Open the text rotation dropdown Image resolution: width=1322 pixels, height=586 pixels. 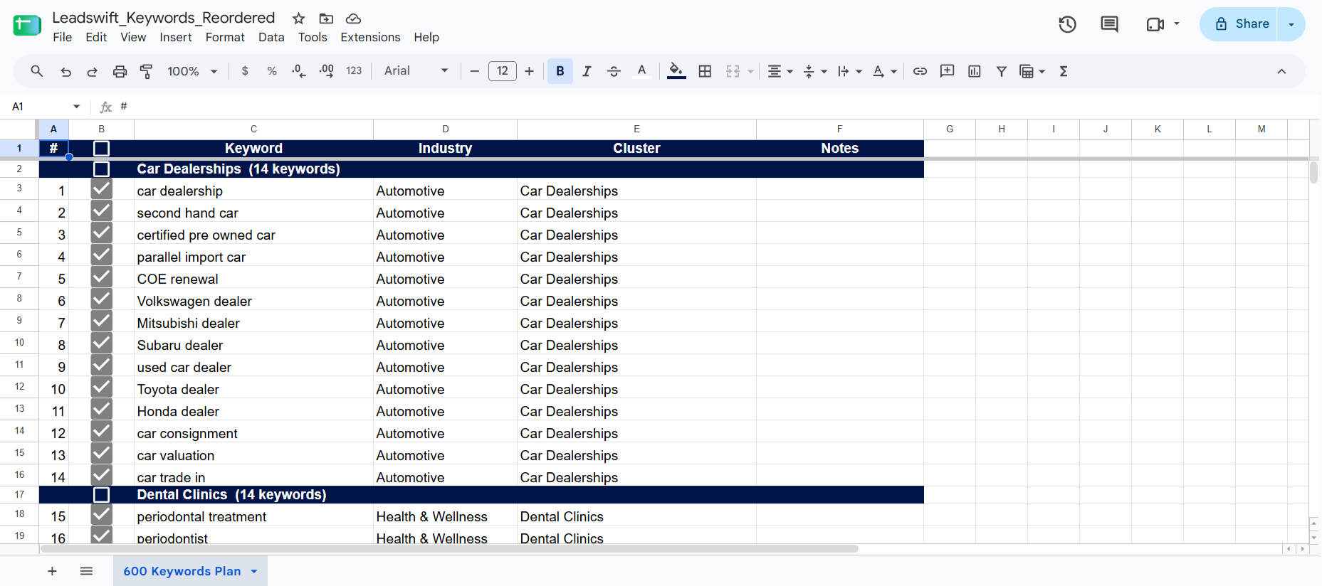pos(884,71)
